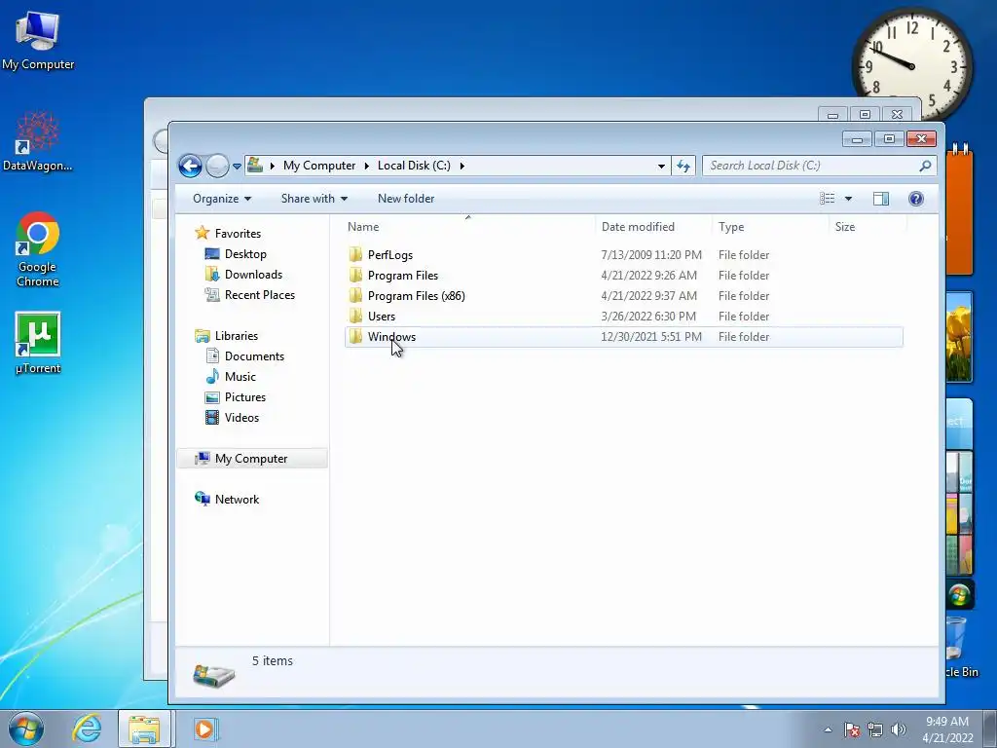Click the computer icon in the address bar
Image resolution: width=997 pixels, height=748 pixels.
point(255,166)
